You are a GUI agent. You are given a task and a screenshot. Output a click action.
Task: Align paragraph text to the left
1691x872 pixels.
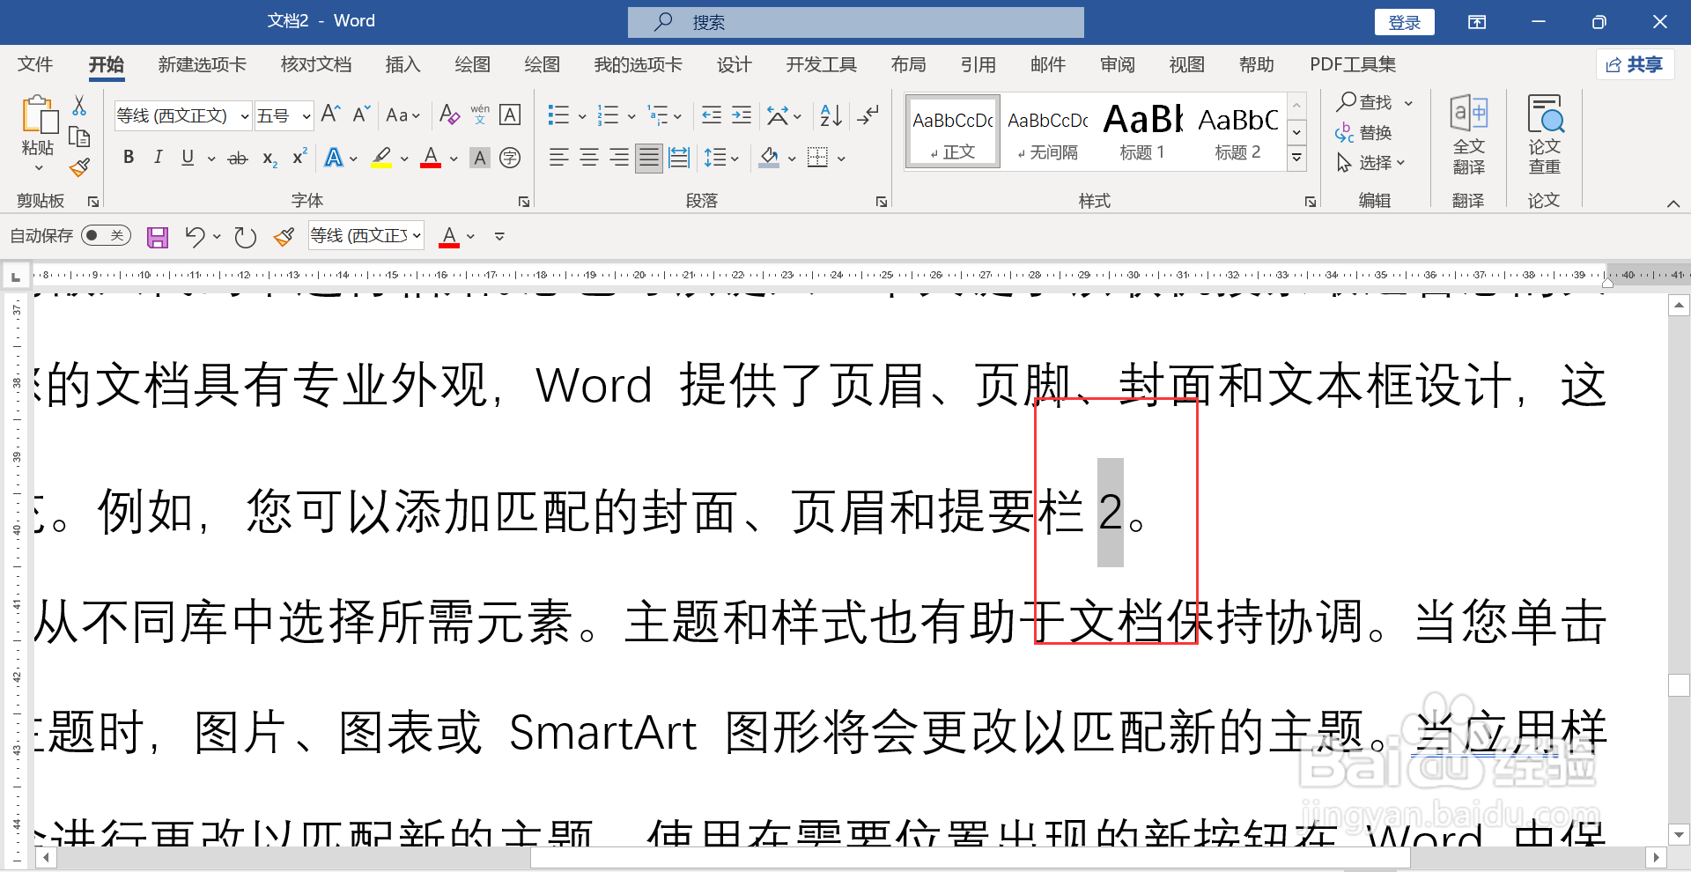click(558, 158)
